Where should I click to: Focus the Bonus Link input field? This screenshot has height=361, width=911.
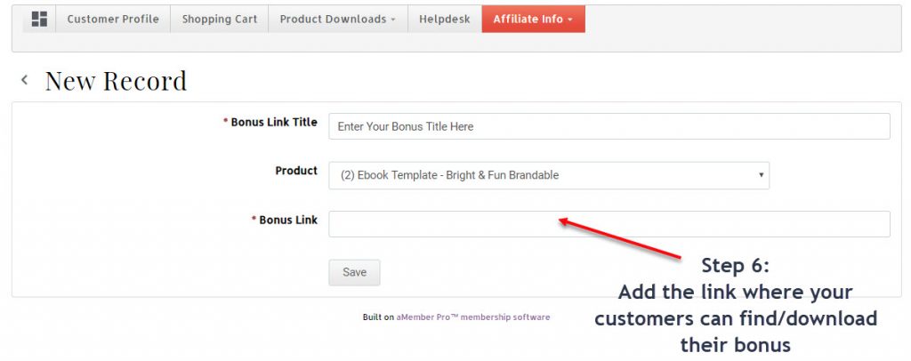coord(609,224)
